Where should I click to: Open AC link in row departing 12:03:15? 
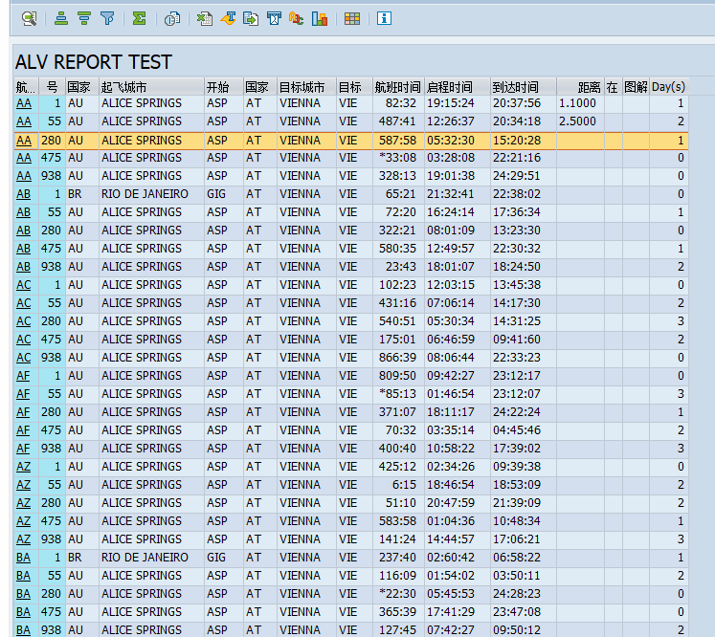(x=23, y=285)
